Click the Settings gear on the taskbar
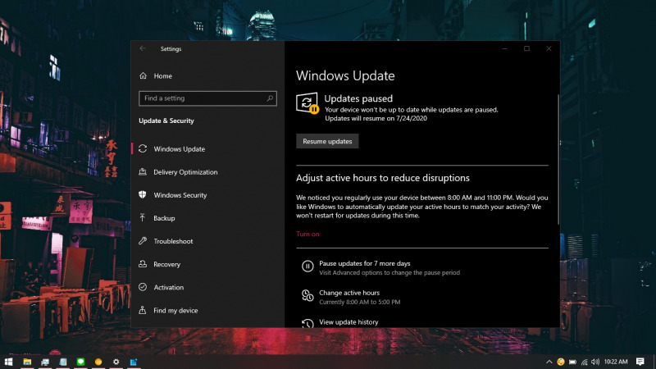Screen dimensions: 656x369 click(x=116, y=362)
